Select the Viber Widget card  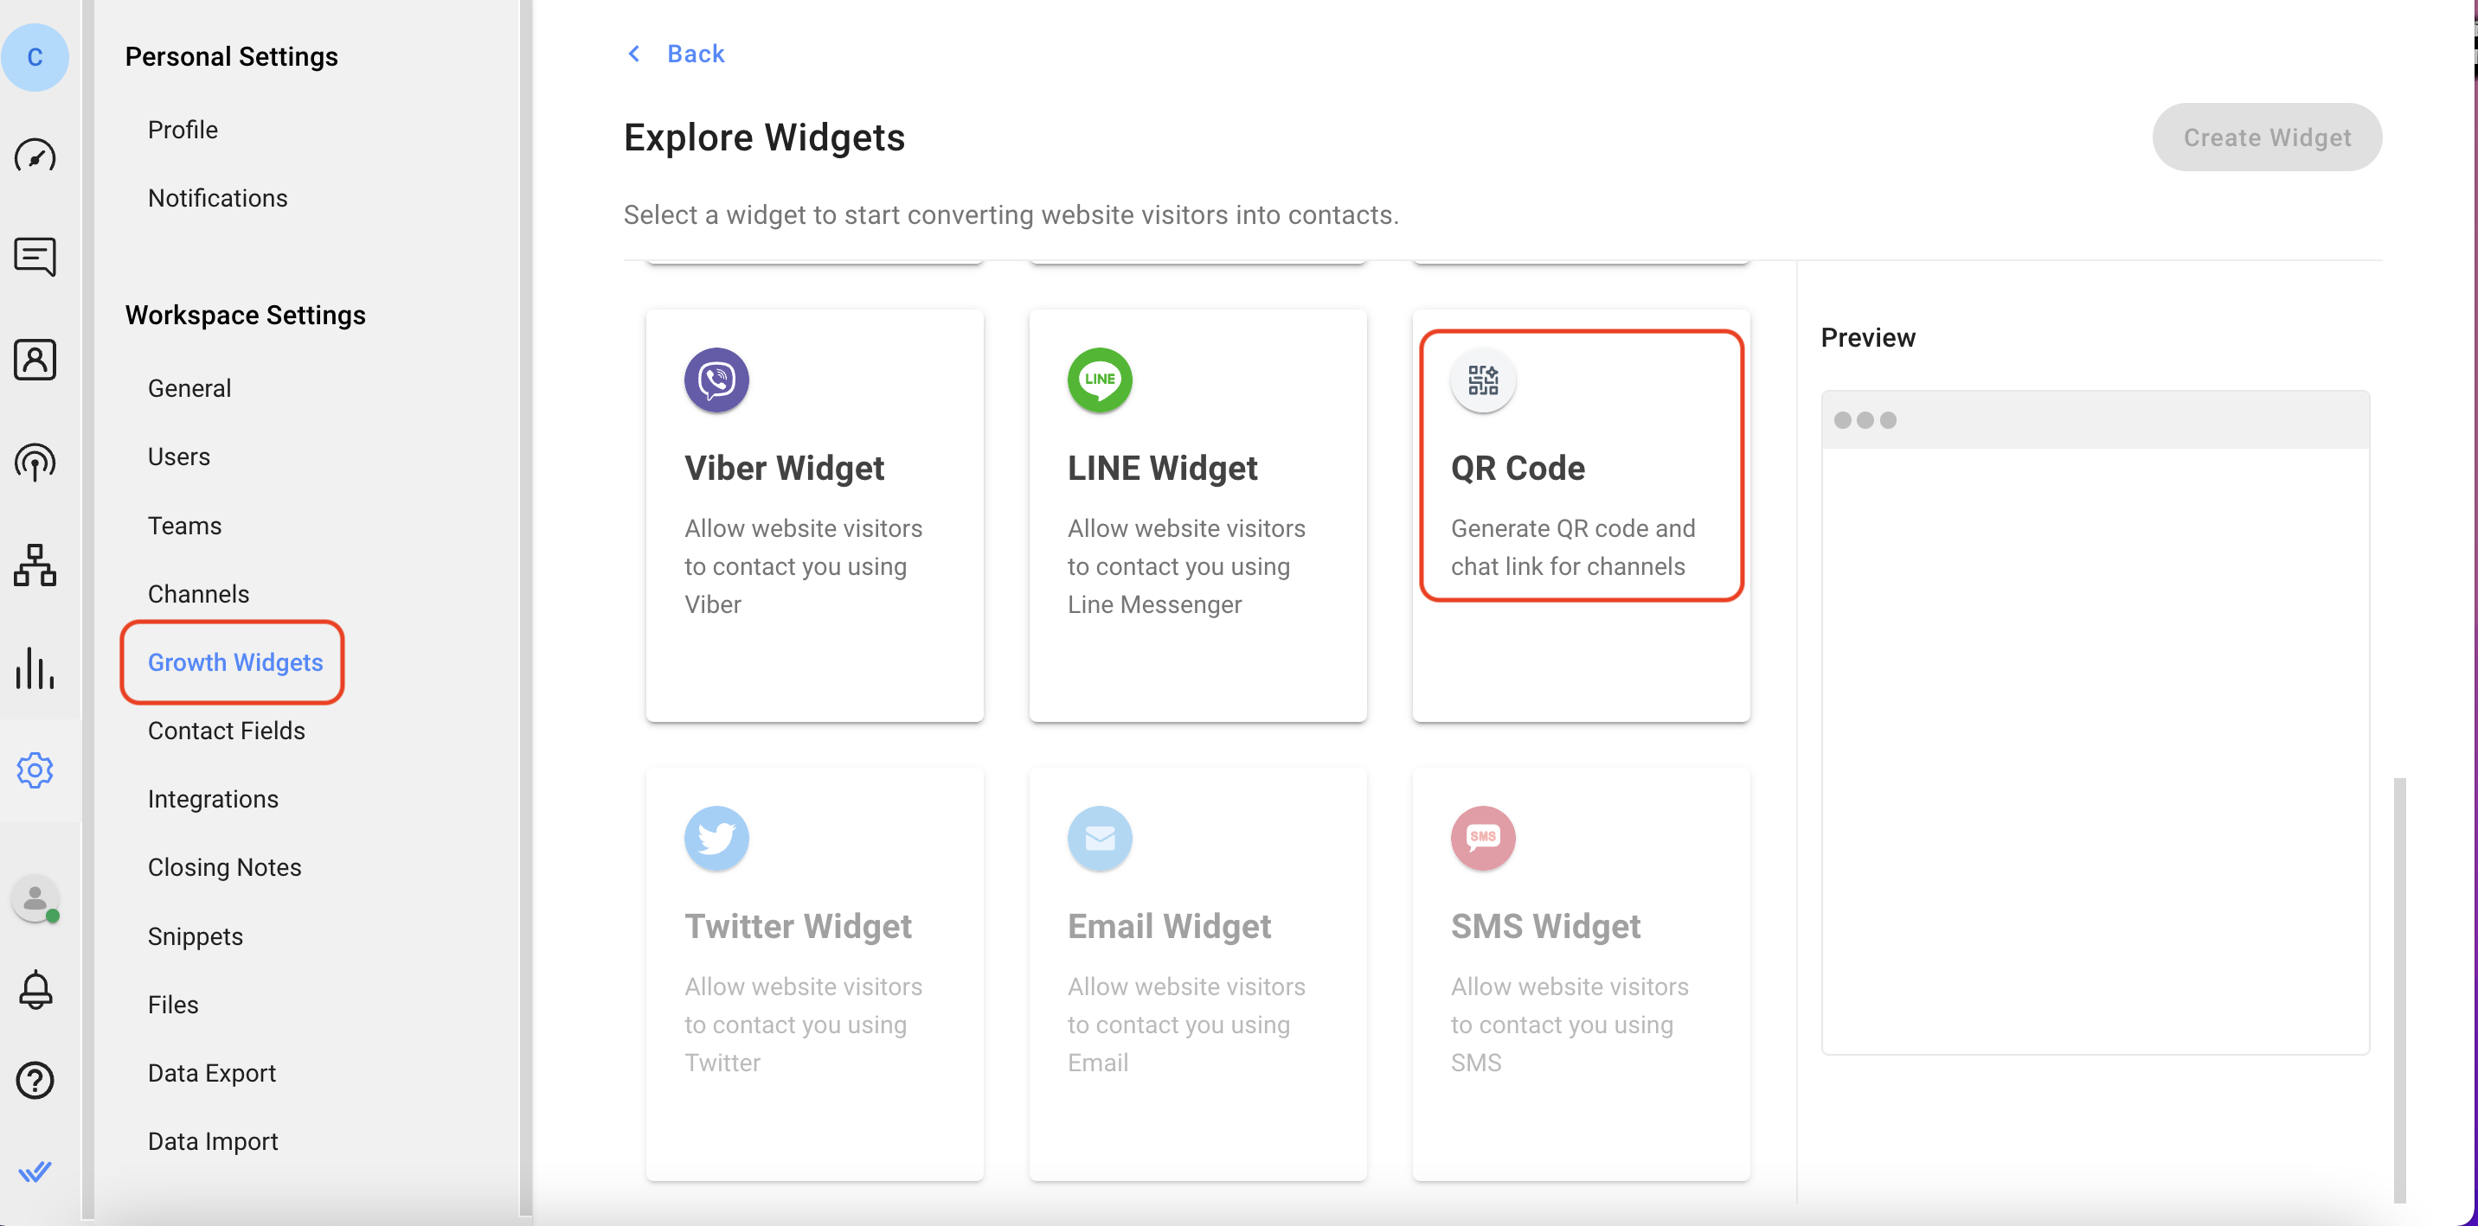tap(814, 515)
